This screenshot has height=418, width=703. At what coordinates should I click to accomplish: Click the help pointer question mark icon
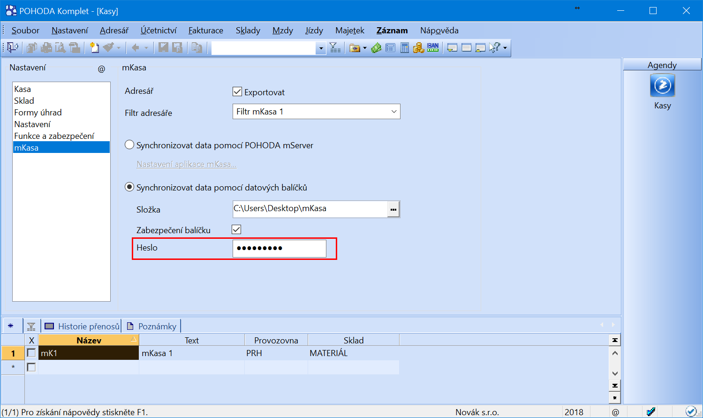(x=494, y=47)
